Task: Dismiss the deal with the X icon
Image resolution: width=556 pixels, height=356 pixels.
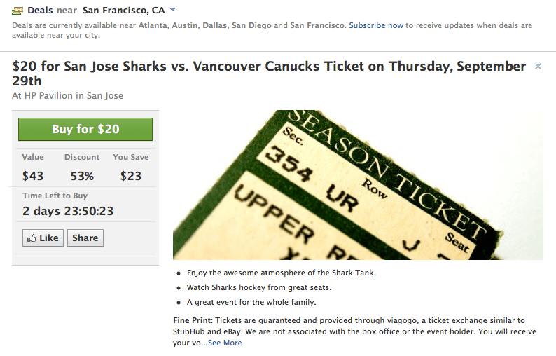Action: [x=538, y=67]
